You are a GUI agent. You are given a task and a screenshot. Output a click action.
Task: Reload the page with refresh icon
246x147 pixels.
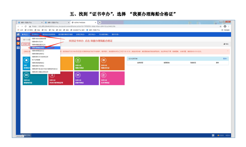pos(26,26)
